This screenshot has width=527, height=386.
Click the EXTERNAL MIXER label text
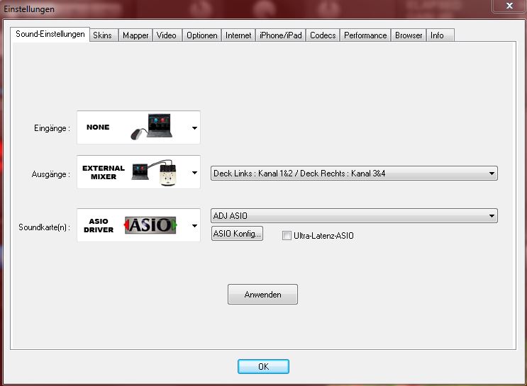[x=103, y=173]
